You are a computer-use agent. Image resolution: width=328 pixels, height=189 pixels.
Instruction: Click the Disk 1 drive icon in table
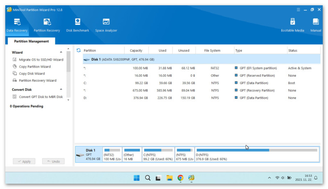pos(87,59)
